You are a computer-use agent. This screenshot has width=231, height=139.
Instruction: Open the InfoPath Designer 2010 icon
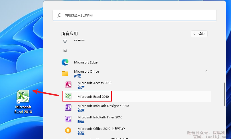pos(68,108)
